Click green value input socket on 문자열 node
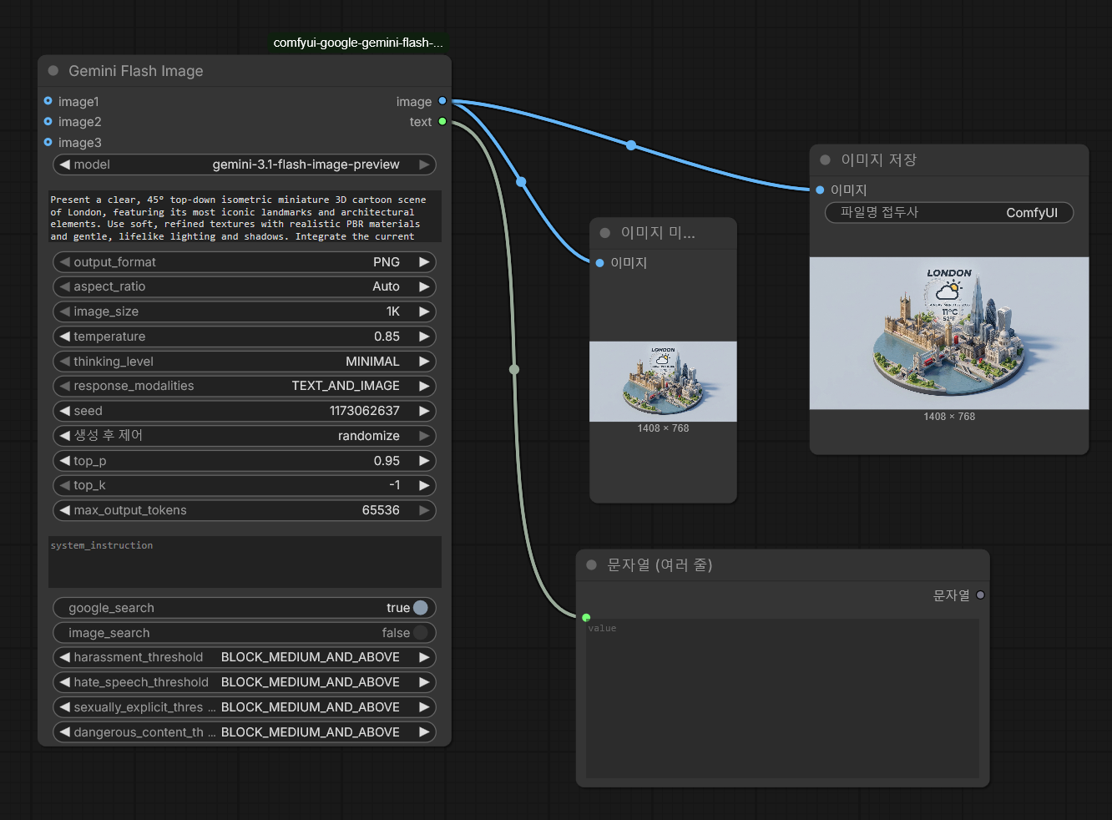Viewport: 1112px width, 820px height. [586, 618]
